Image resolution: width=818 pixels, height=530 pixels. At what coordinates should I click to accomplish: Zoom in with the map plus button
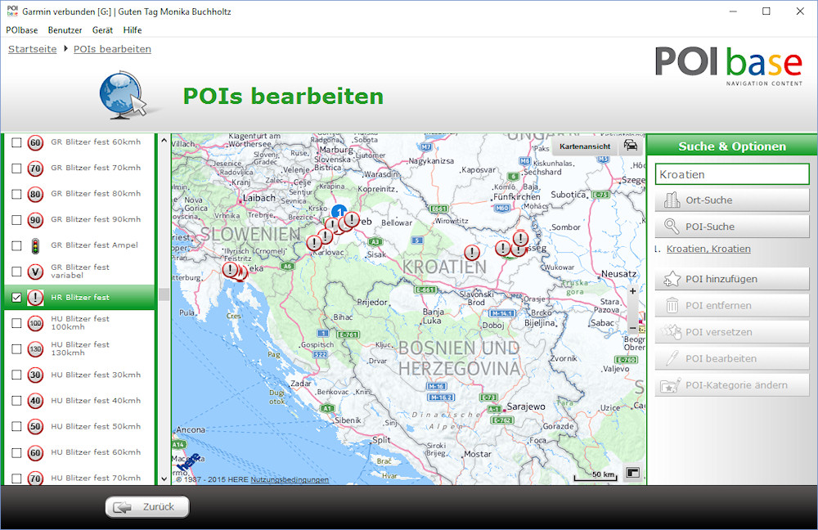coord(632,291)
